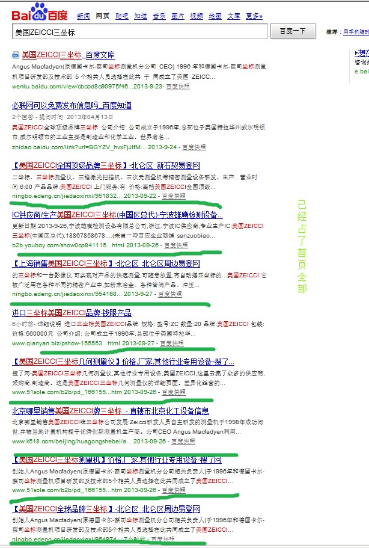Click URL text wenku.baidu.com/view/cbcbd8c90975f46...
The width and height of the screenshot is (369, 548).
pos(72,87)
